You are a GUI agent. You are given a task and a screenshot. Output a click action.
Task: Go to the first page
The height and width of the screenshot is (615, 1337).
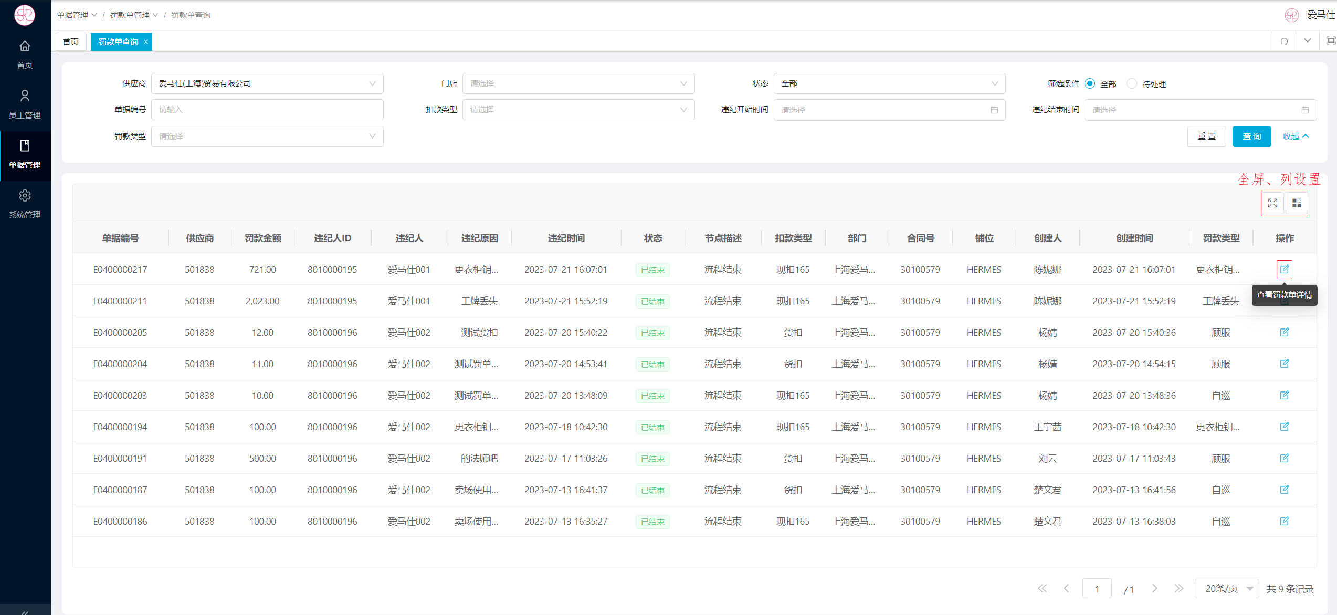pyautogui.click(x=1042, y=588)
